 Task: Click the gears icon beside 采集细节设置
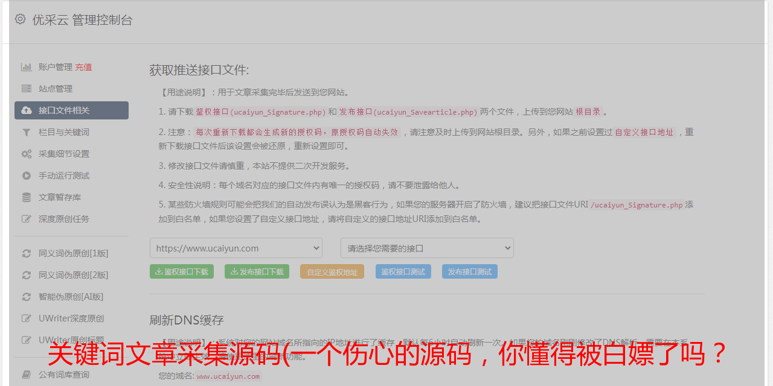(27, 154)
